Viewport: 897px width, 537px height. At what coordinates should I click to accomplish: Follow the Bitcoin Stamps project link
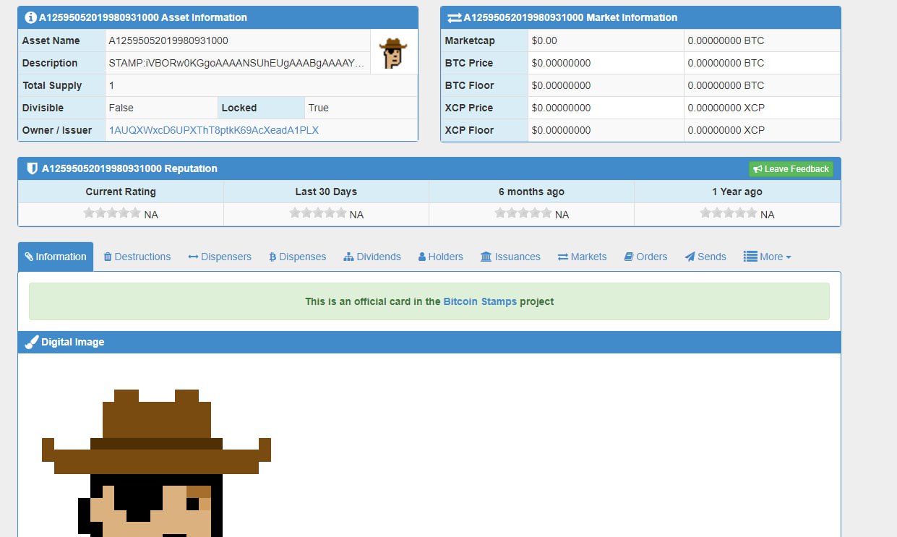[x=480, y=301]
